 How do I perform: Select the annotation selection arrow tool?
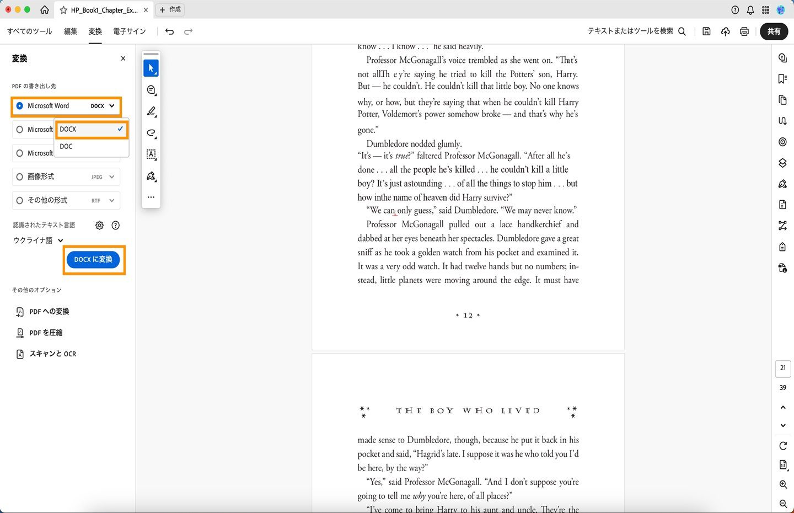pos(151,68)
